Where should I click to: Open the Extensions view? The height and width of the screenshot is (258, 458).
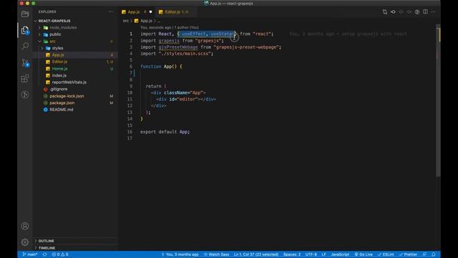coord(25,78)
